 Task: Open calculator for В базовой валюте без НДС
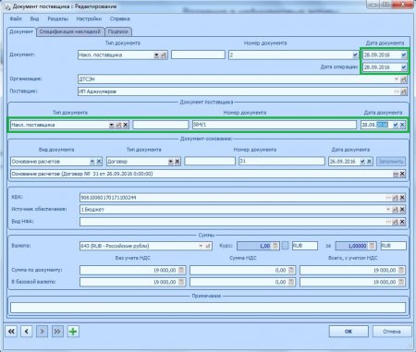pos(181,282)
